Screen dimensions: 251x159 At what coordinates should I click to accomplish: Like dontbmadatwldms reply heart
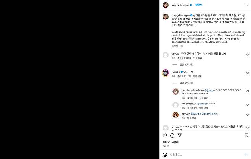click(x=248, y=92)
